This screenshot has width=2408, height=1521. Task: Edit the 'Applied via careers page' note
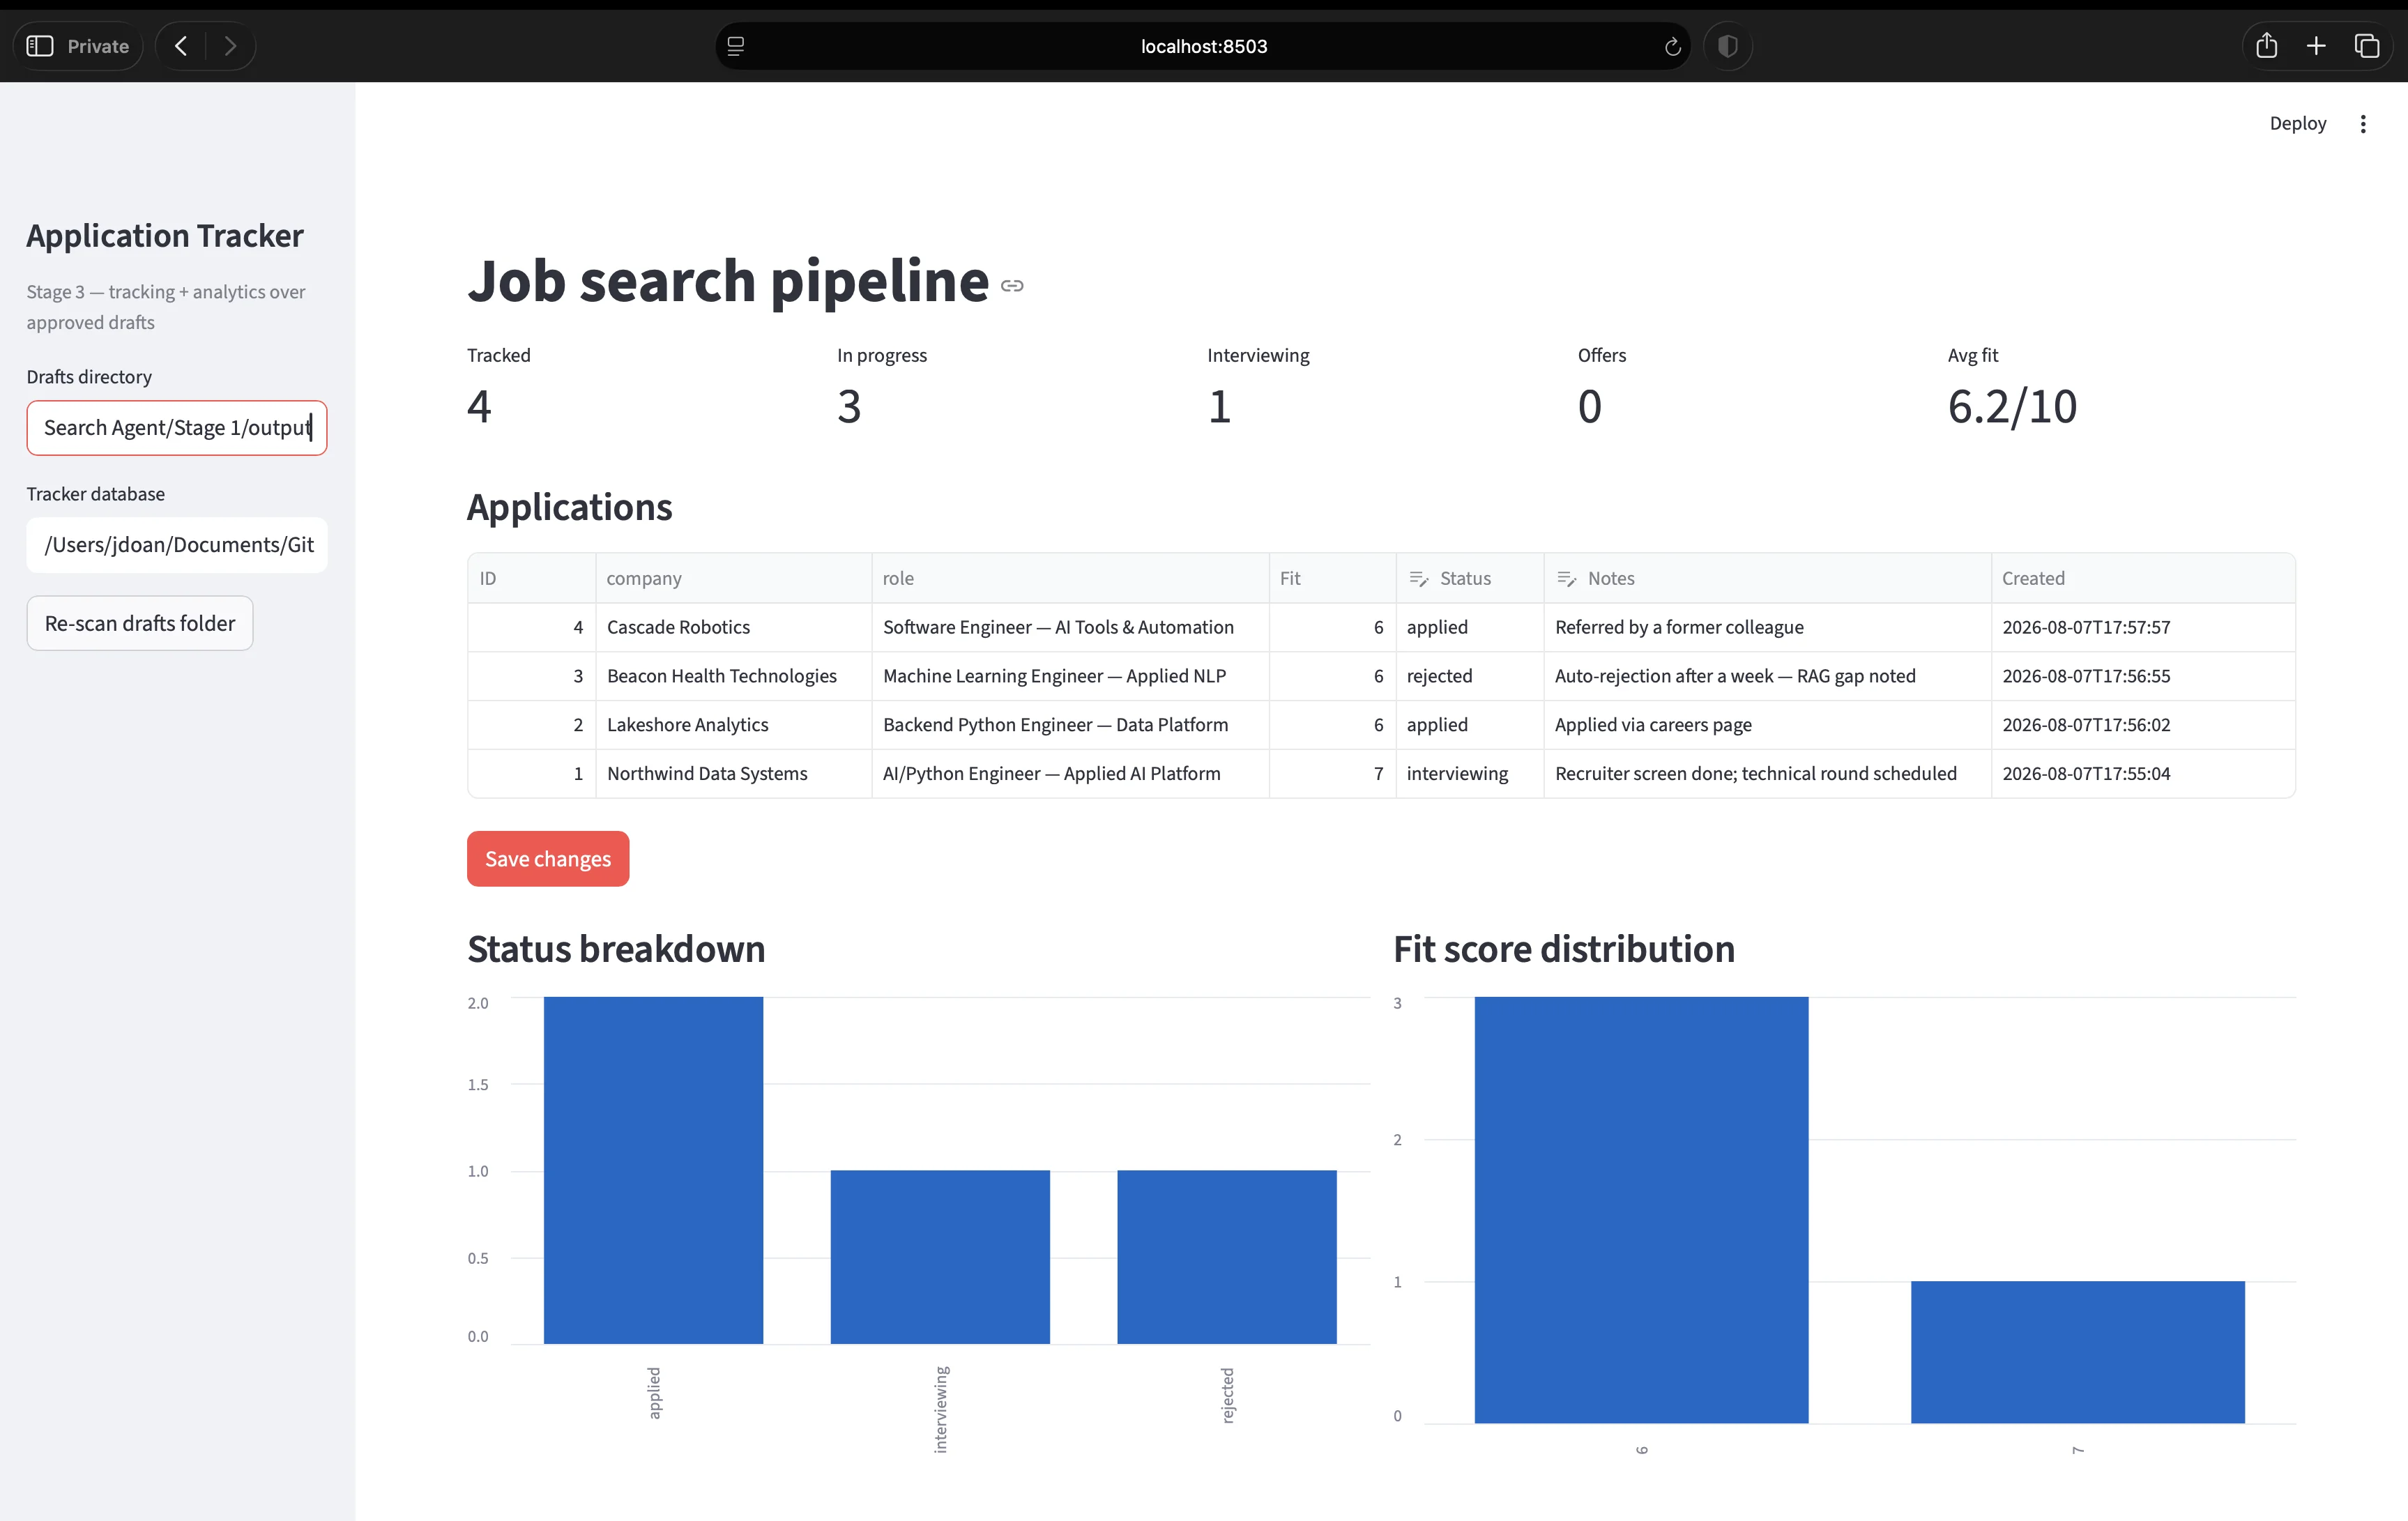coord(1767,725)
